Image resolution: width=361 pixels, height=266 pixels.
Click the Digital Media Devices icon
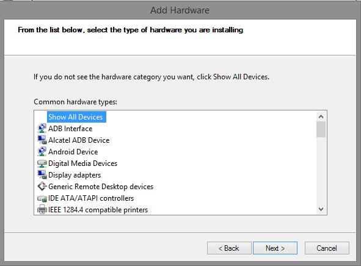42,164
